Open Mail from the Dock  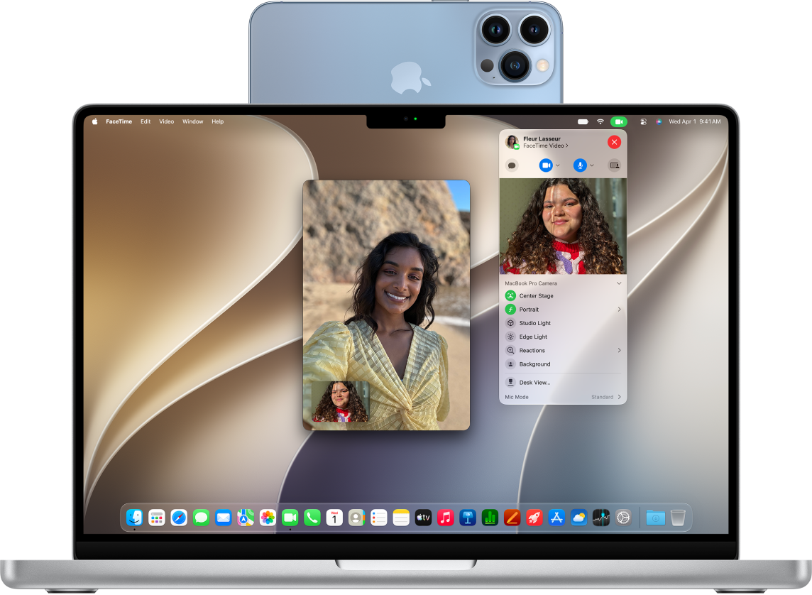[223, 518]
